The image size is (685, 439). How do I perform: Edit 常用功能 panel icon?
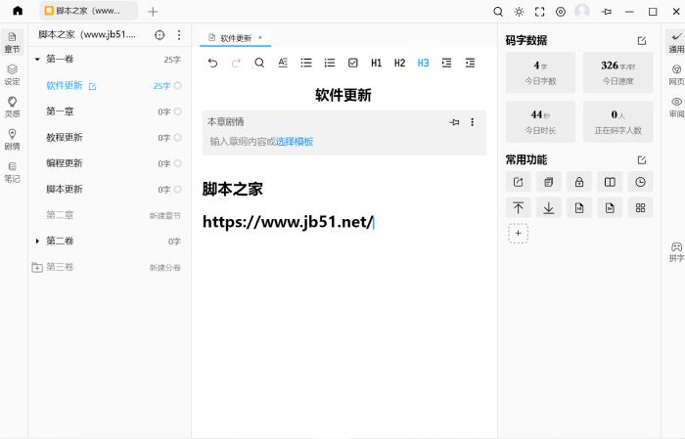click(642, 160)
